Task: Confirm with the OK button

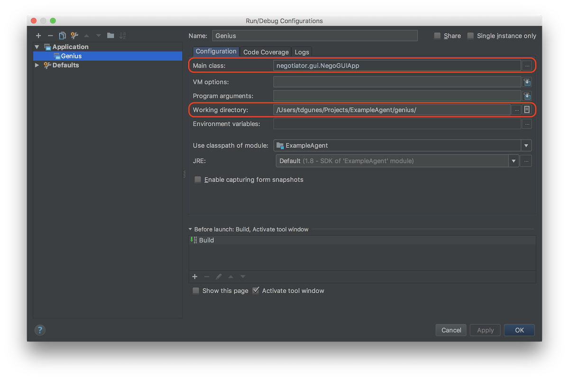Action: 519,330
